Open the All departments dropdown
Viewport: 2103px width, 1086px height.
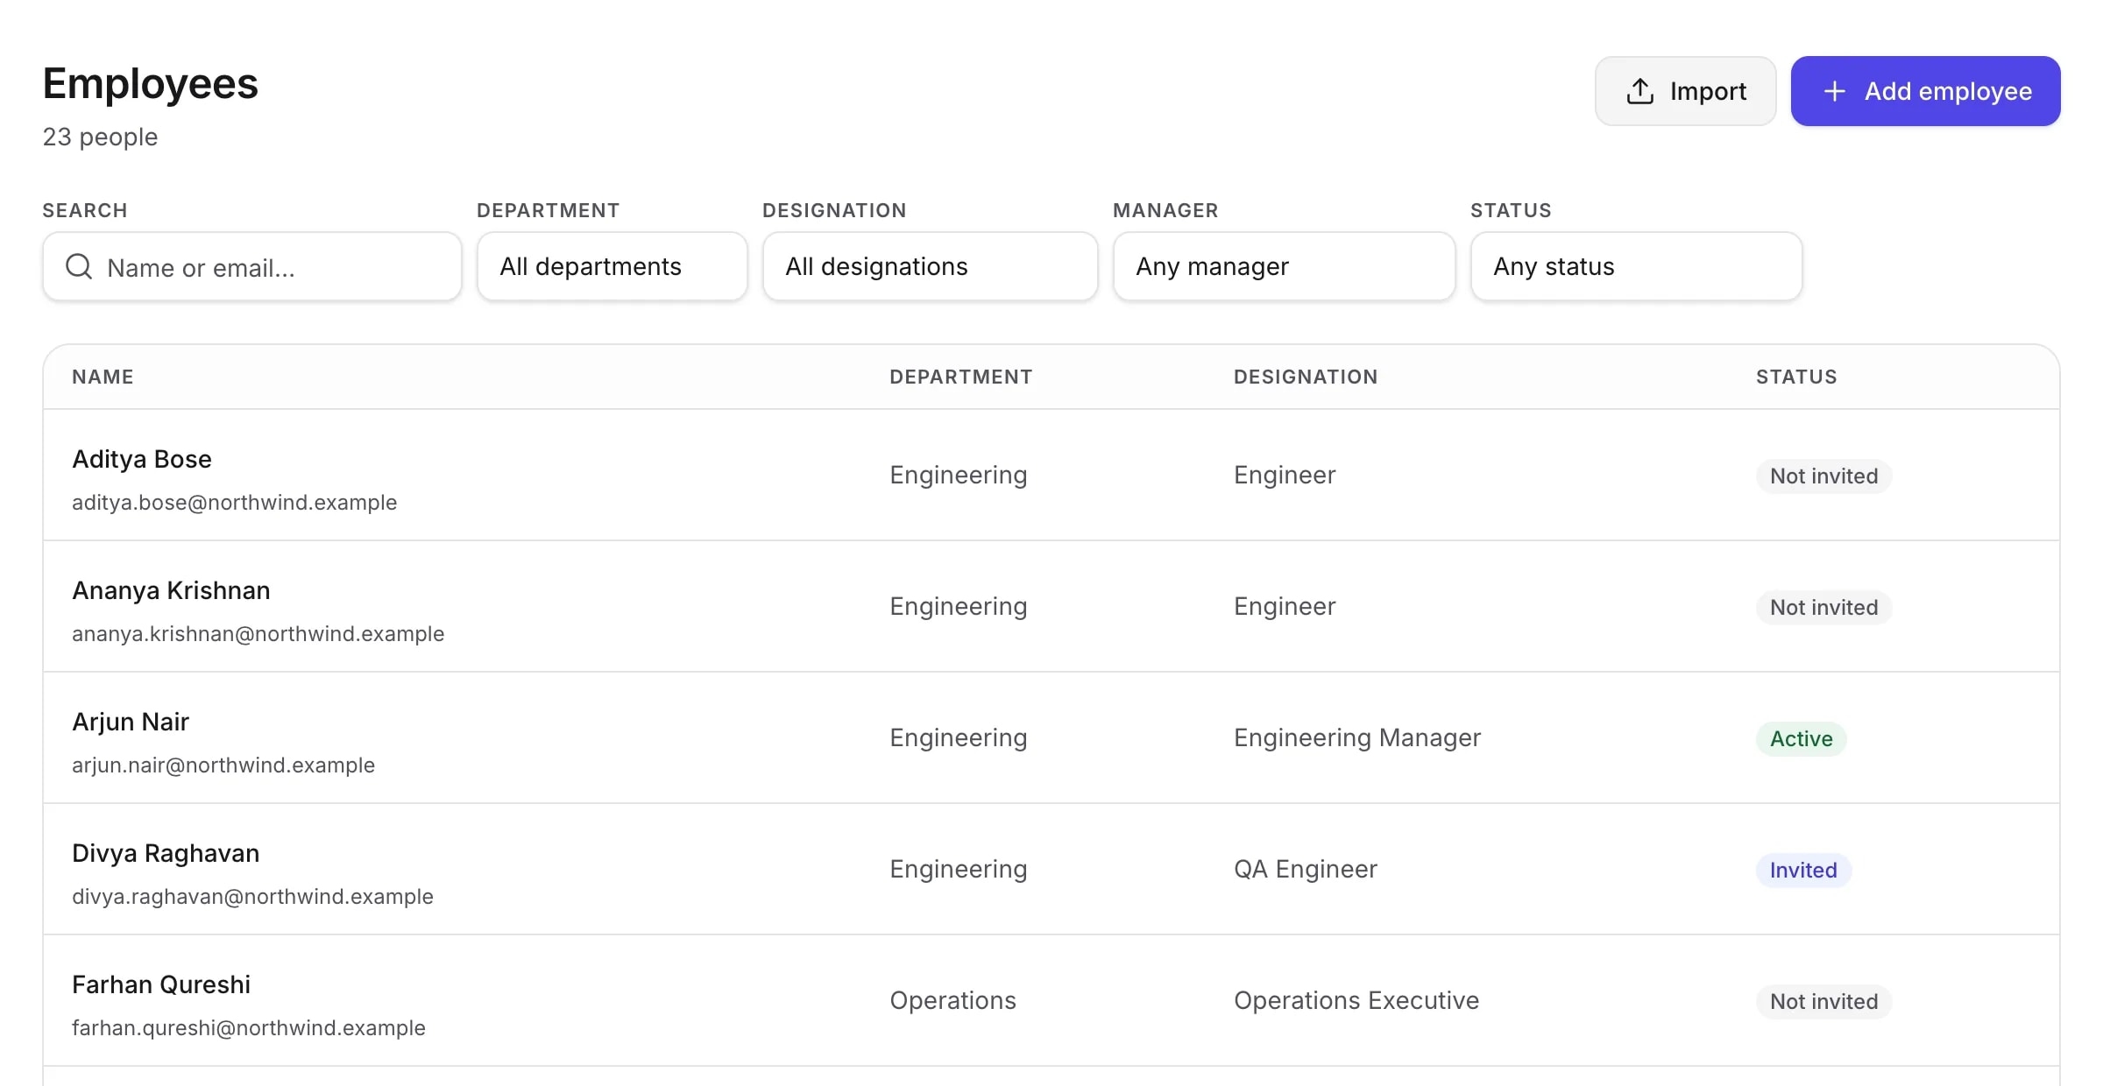coord(612,266)
